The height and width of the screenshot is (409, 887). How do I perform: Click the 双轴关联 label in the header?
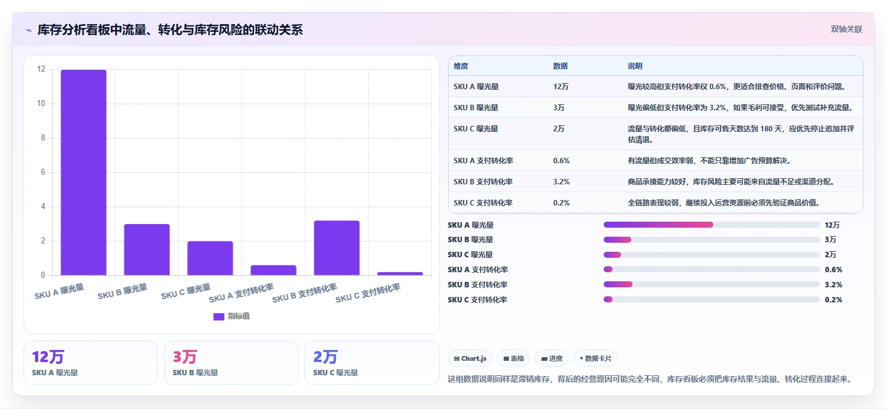tap(846, 30)
